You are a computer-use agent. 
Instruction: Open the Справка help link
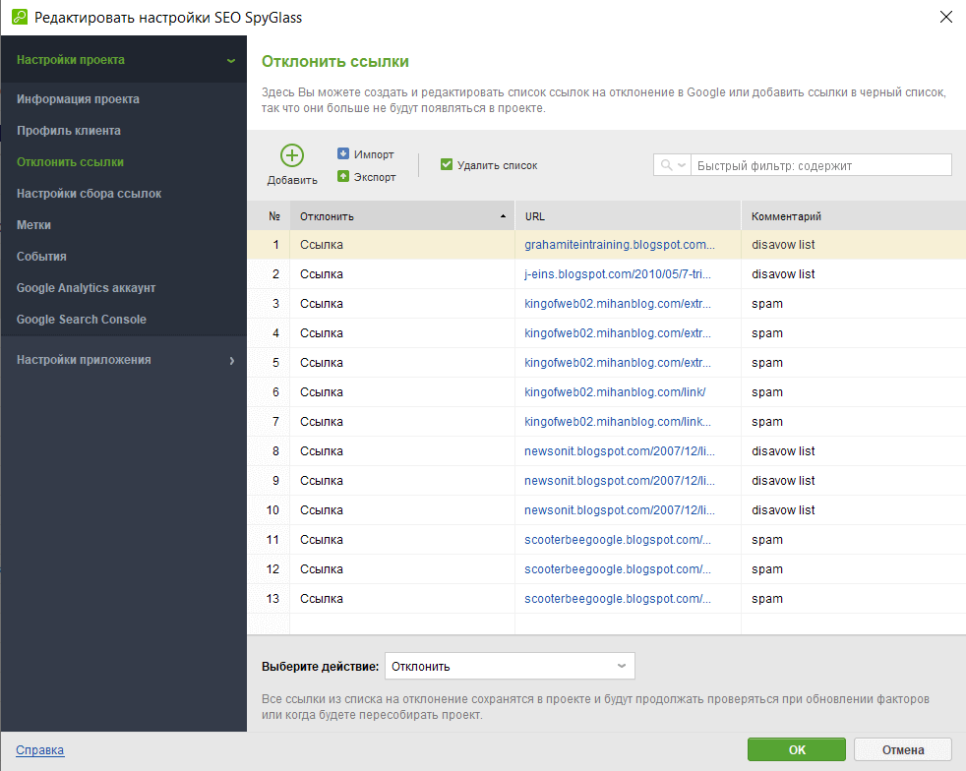point(40,750)
